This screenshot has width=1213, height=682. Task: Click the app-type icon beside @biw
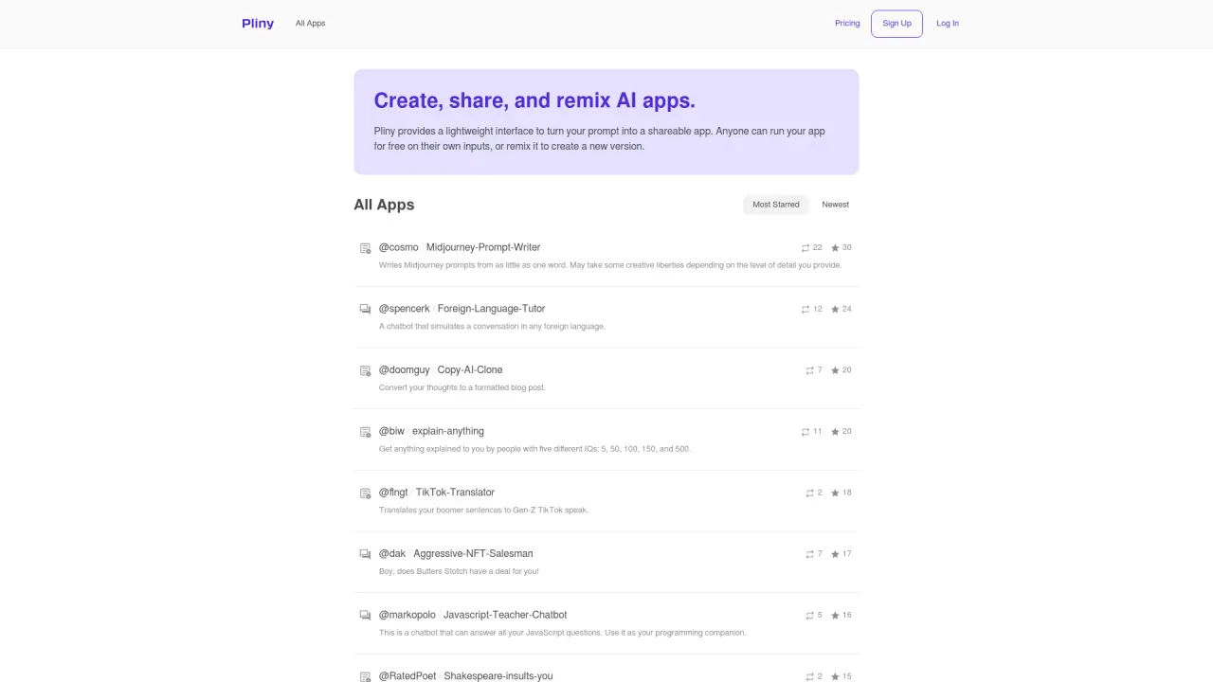coord(365,432)
